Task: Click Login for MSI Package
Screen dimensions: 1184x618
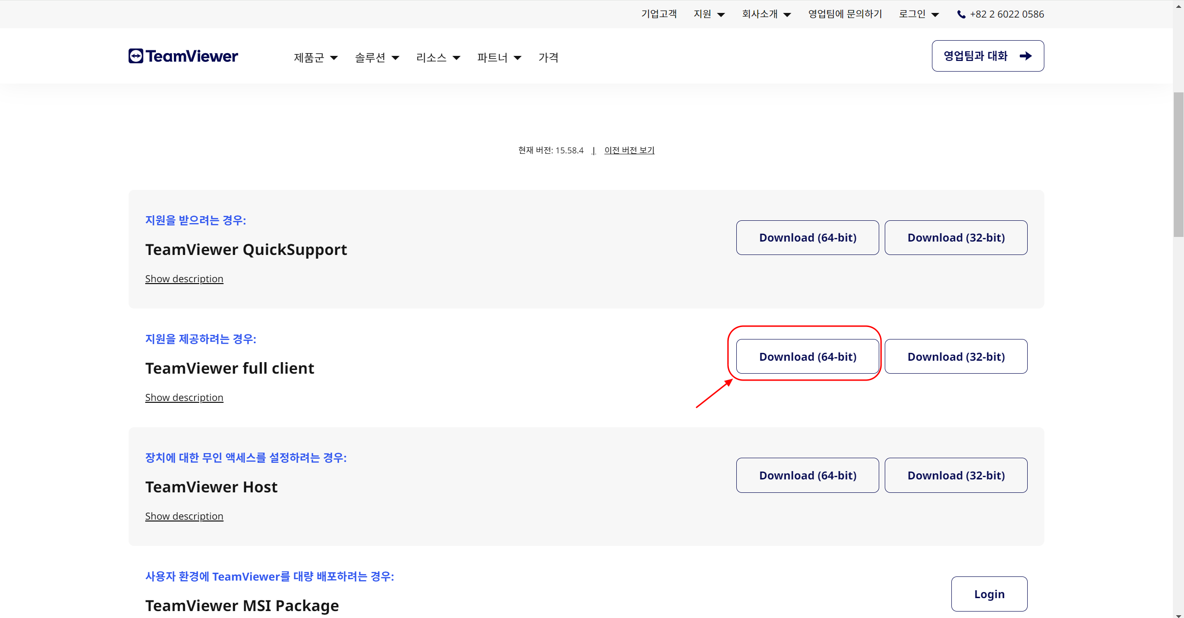Action: [x=989, y=594]
